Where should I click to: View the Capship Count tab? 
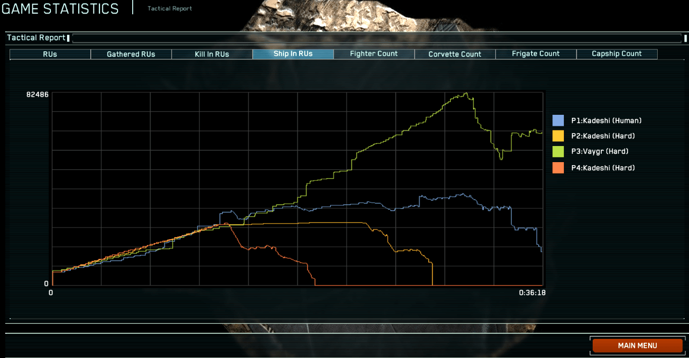(x=617, y=54)
